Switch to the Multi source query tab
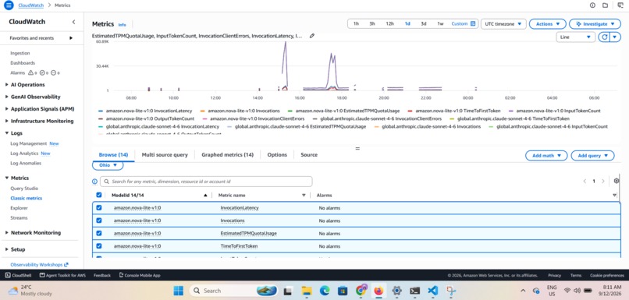This screenshot has width=629, height=300. [165, 154]
